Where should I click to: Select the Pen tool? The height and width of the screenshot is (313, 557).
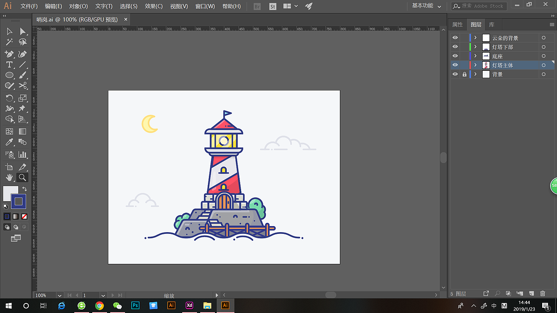(9, 54)
